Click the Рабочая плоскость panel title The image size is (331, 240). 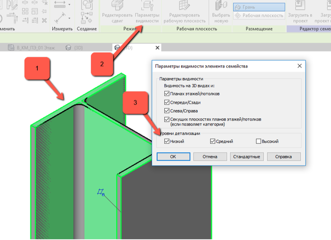click(197, 29)
